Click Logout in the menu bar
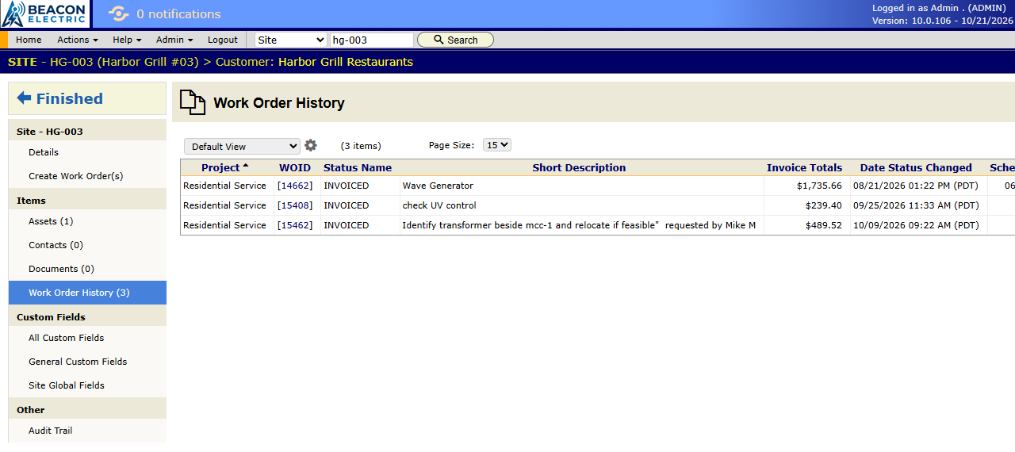The image size is (1015, 452). point(223,40)
